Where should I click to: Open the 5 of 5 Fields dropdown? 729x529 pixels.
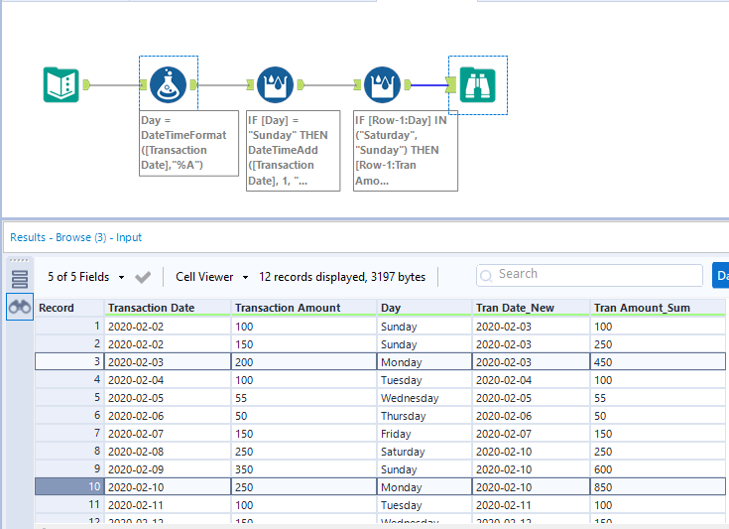coord(86,277)
